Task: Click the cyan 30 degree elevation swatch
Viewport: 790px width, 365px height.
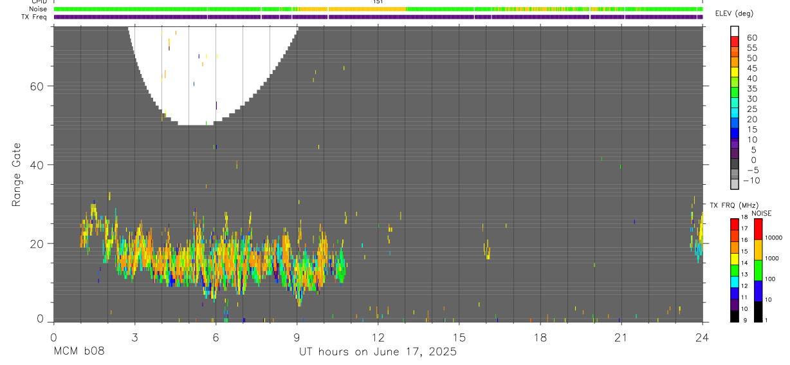Action: [735, 104]
